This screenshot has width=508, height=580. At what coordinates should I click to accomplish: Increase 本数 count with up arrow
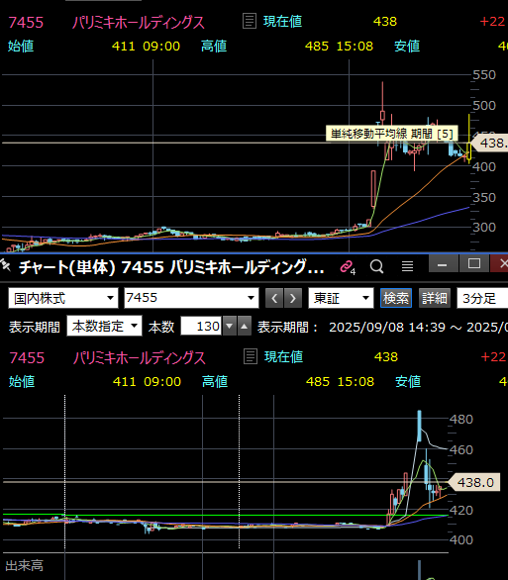[245, 326]
